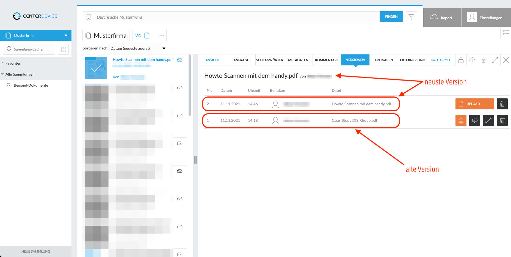This screenshot has width=511, height=257.
Task: Click the collection icon of the fourth list item
Action: coord(180,143)
